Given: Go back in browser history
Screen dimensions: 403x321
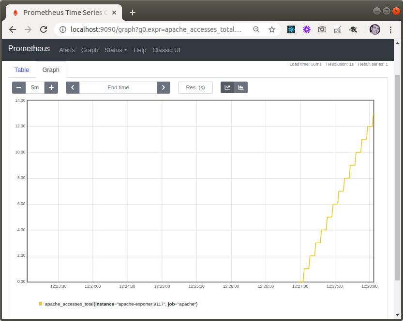Looking at the screenshot, I should coord(13,29).
